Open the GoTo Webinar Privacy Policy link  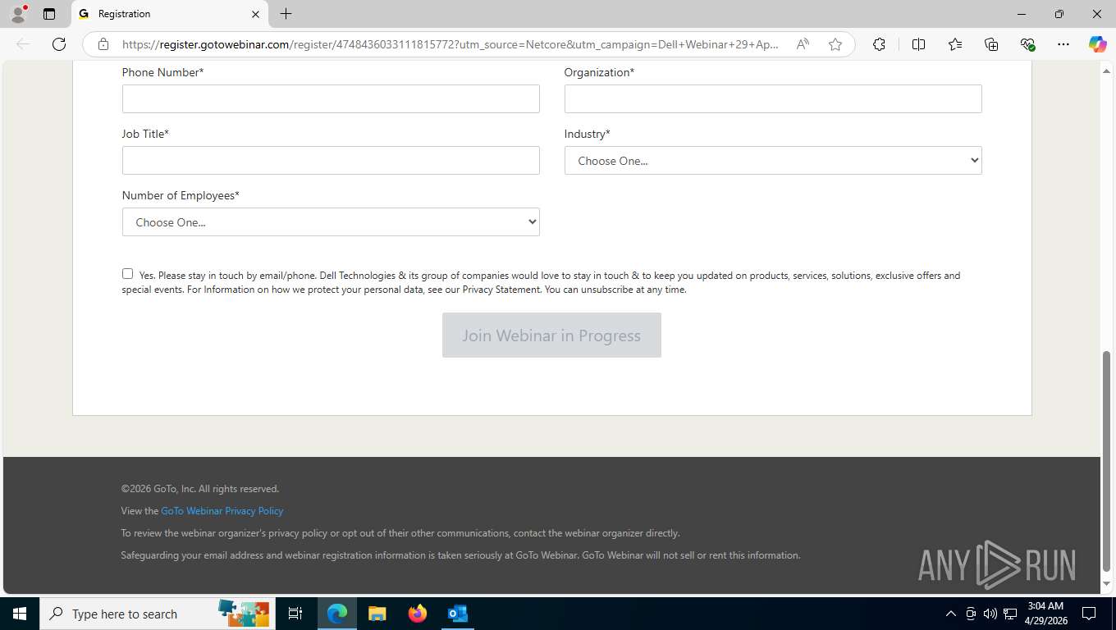point(222,511)
